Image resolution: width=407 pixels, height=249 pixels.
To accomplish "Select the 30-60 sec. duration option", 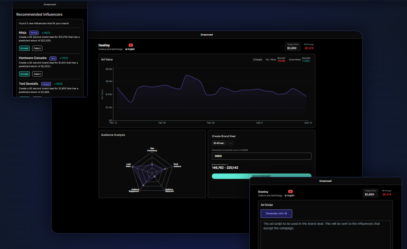I will [219, 143].
